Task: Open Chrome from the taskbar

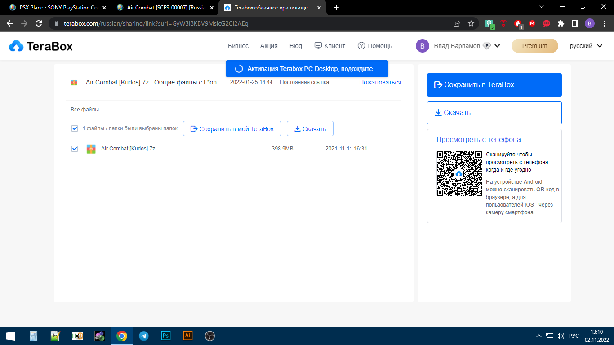Action: 121,336
